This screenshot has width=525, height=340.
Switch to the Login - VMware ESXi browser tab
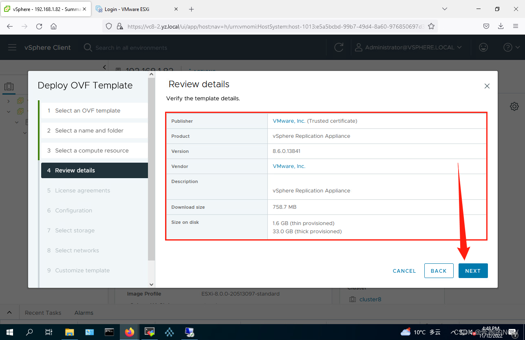137,9
